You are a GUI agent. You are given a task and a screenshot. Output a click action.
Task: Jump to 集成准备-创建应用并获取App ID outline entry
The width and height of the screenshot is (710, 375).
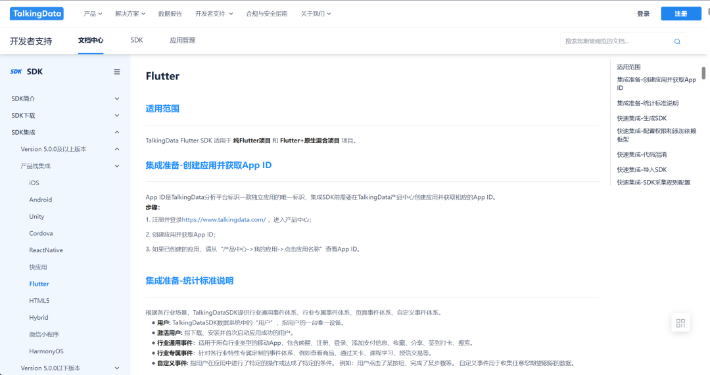(657, 83)
